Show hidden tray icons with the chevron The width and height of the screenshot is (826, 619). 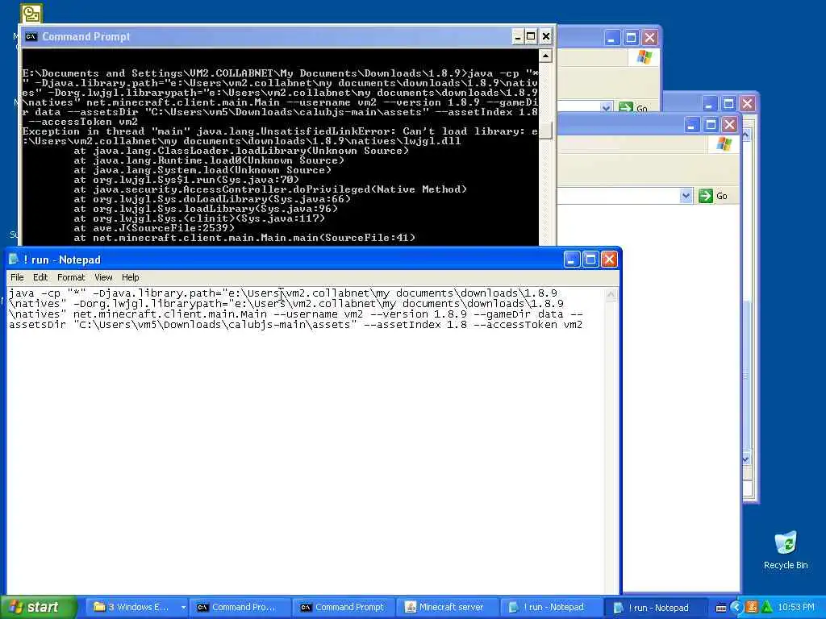click(x=736, y=608)
